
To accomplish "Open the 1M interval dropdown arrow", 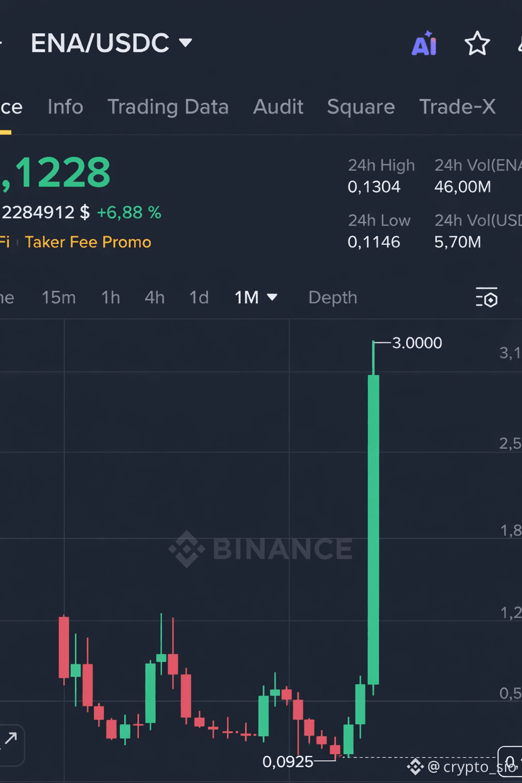I will [272, 297].
